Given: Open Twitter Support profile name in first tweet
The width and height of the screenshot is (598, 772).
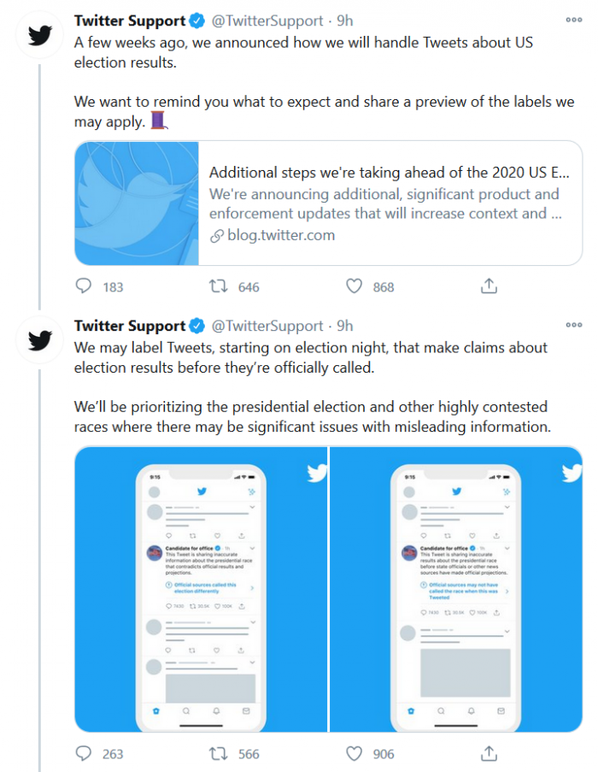Looking at the screenshot, I should (x=130, y=20).
